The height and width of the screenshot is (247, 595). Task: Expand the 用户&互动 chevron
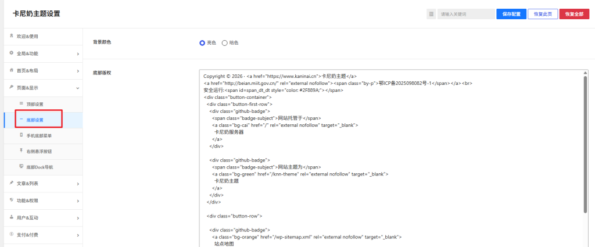click(77, 218)
